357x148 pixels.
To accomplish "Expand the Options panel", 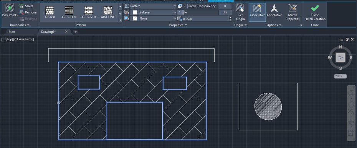I will (274, 25).
